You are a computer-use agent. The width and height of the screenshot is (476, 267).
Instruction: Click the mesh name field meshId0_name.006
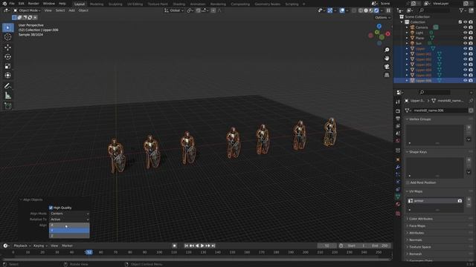click(440, 111)
